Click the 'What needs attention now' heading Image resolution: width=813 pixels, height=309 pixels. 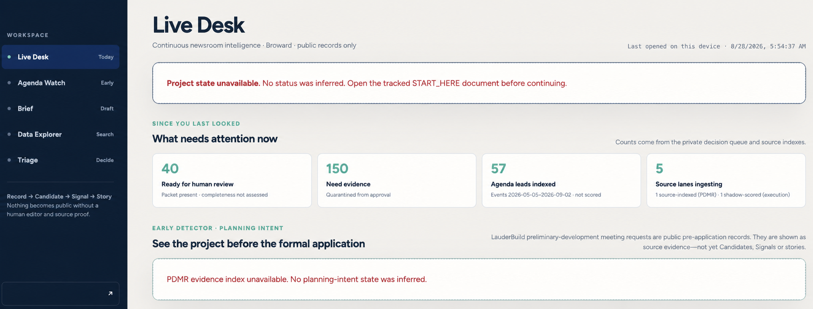215,139
